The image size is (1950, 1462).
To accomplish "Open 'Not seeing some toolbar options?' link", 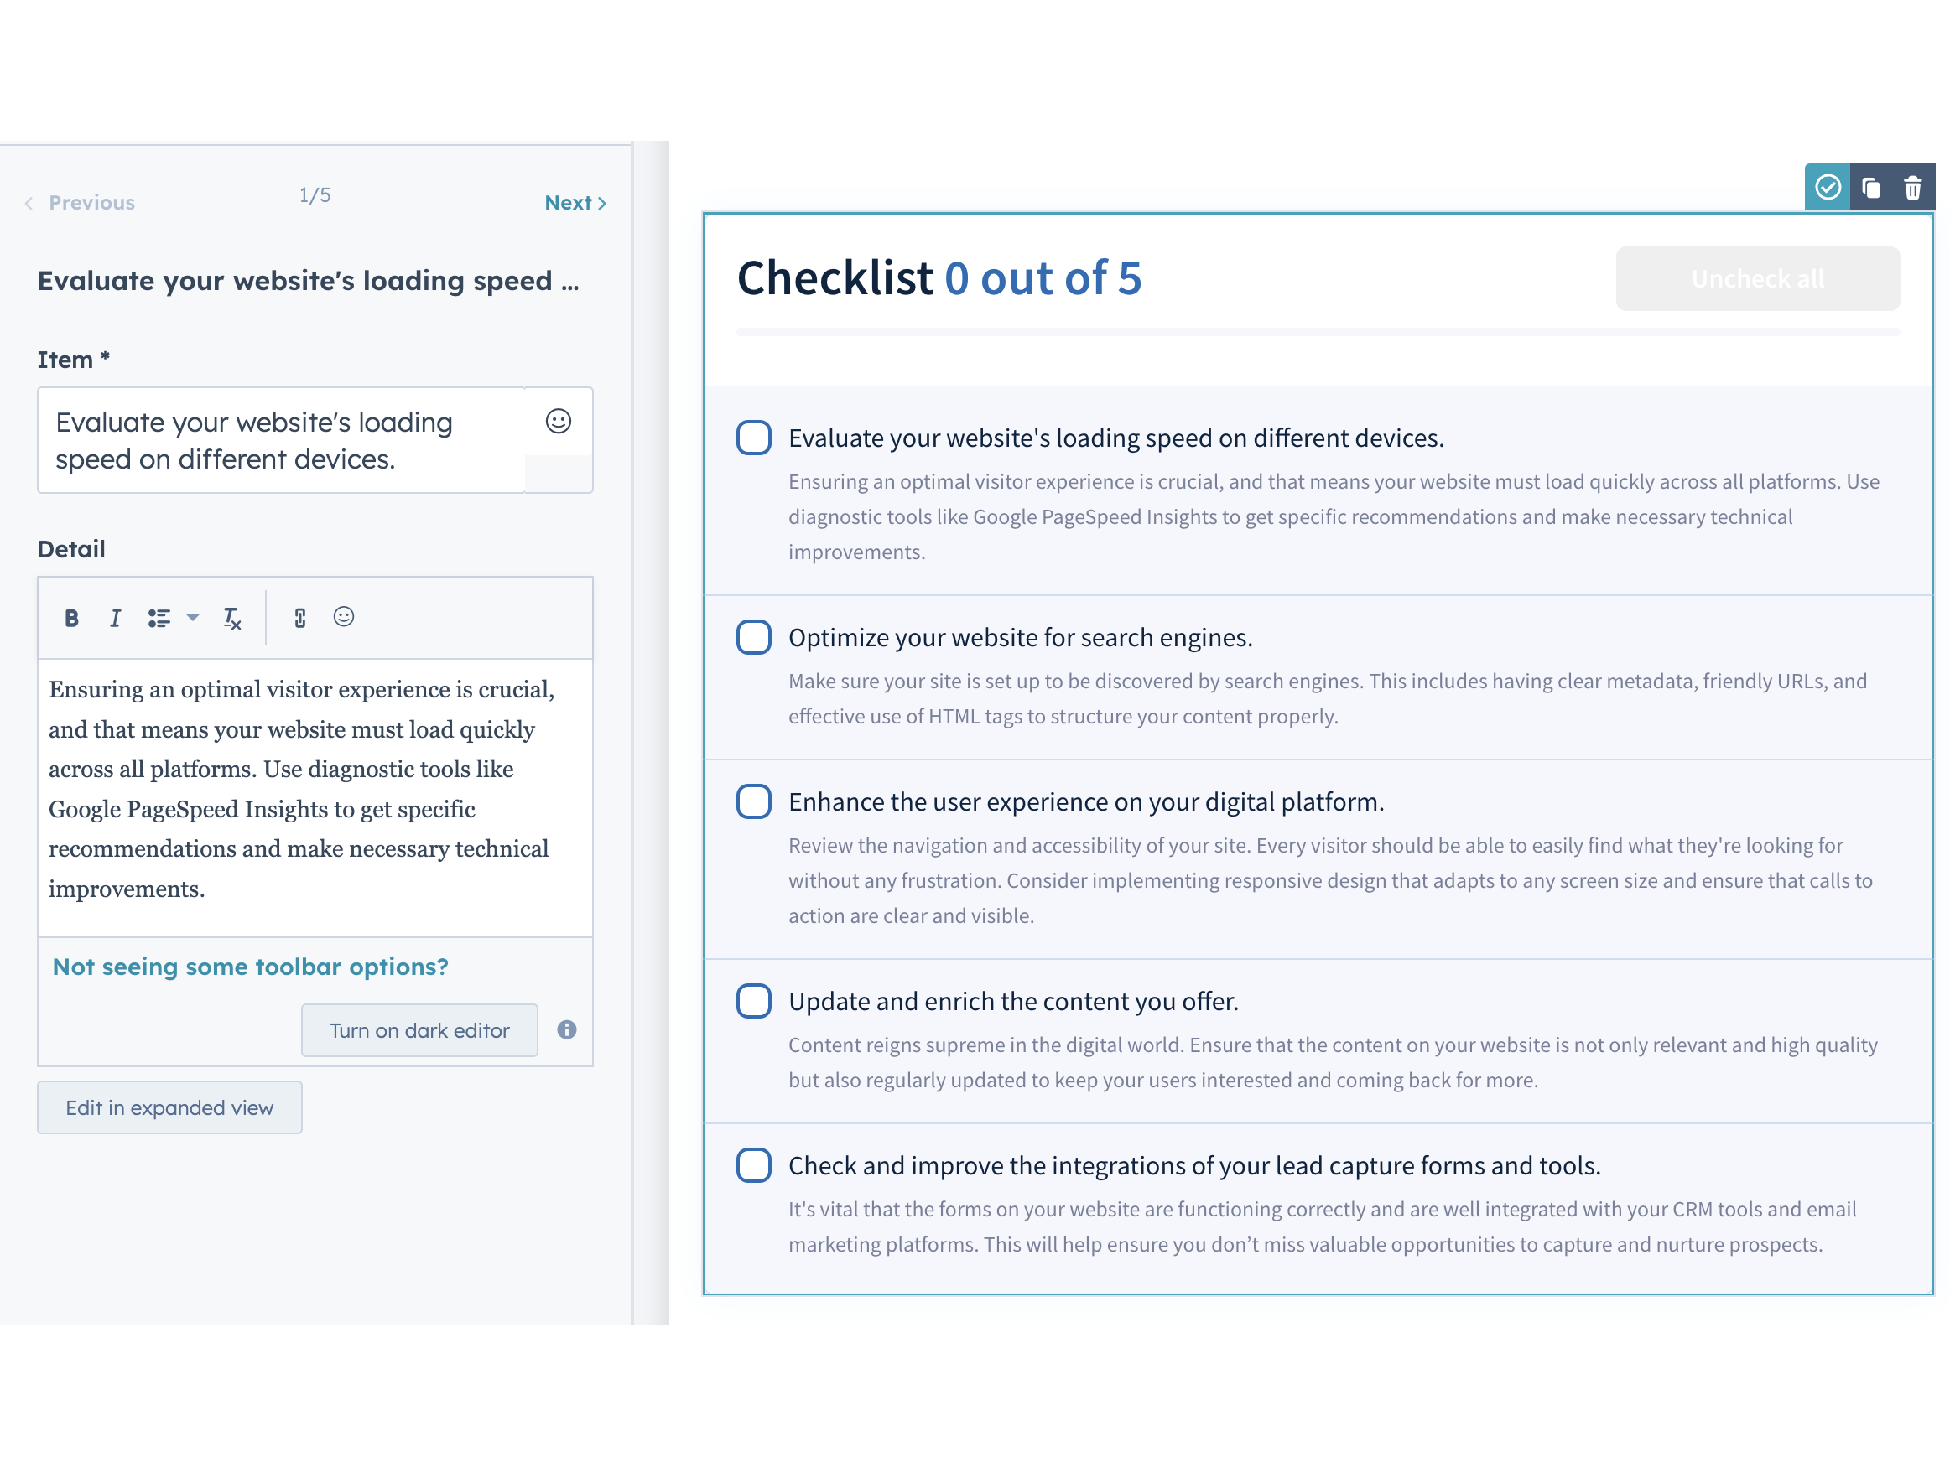I will [251, 967].
